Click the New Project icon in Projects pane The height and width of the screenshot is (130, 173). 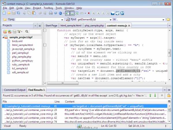coord(5,31)
